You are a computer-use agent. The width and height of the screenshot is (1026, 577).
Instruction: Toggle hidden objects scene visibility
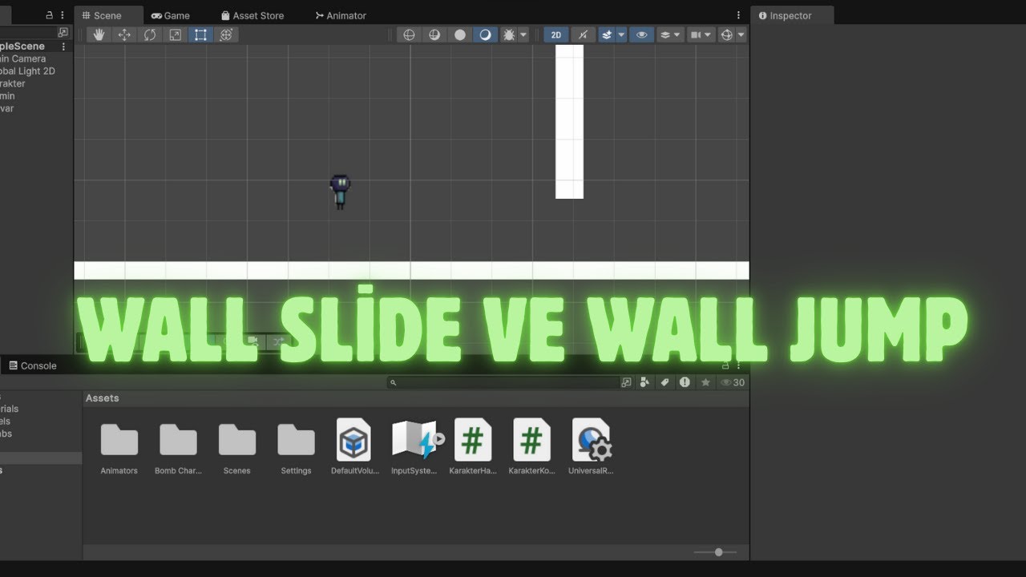click(x=641, y=34)
